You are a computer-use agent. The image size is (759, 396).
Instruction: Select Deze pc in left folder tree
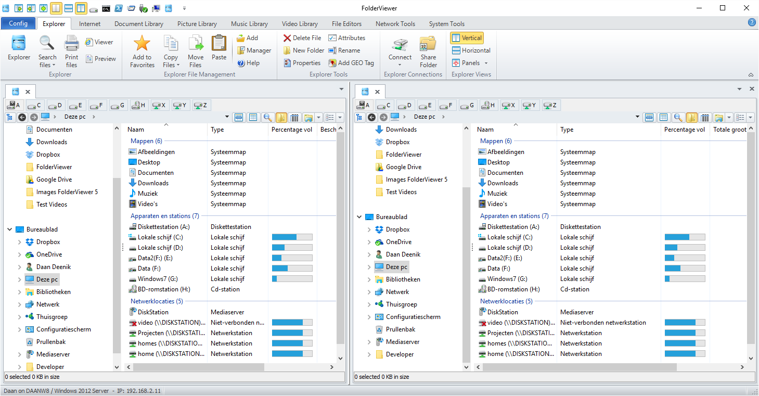pos(41,279)
